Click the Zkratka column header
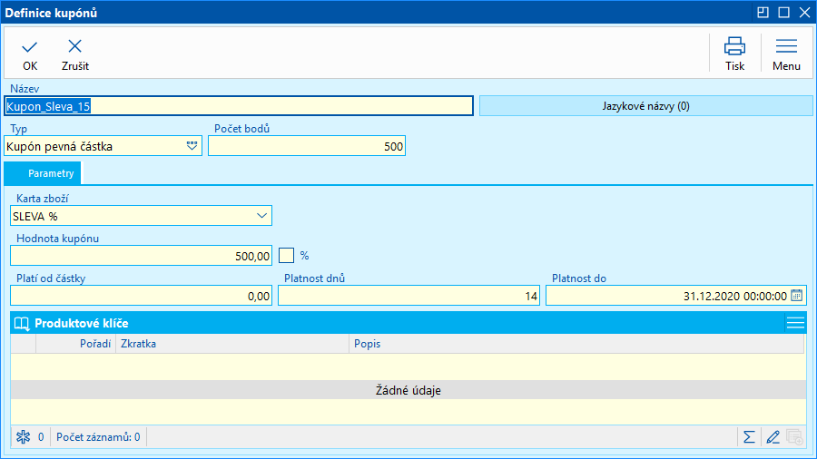The image size is (817, 459). 232,344
